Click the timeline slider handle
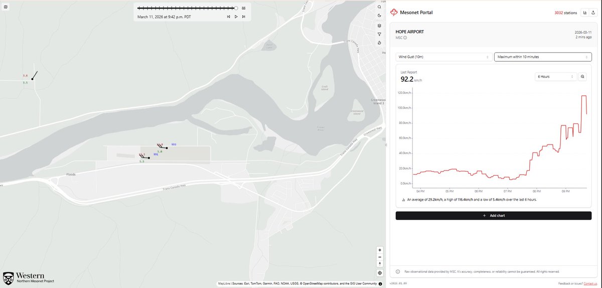The height and width of the screenshot is (288, 602). pyautogui.click(x=236, y=8)
